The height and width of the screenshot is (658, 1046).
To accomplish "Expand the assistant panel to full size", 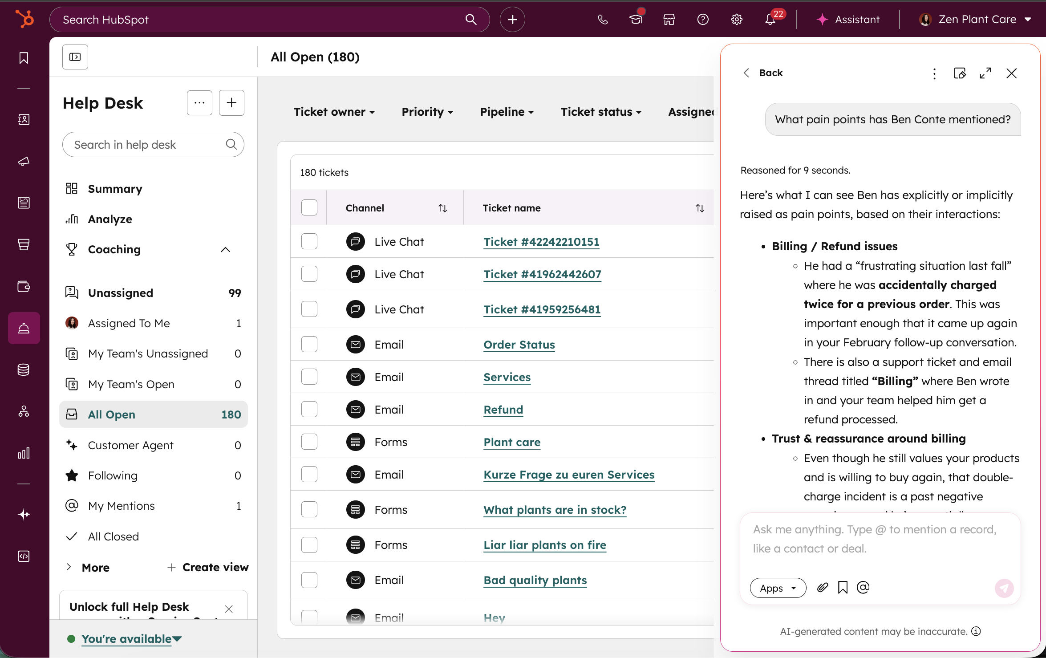I will 985,73.
